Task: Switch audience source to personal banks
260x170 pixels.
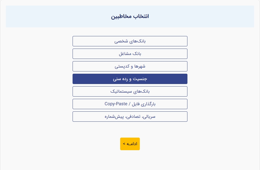Action: pyautogui.click(x=130, y=41)
